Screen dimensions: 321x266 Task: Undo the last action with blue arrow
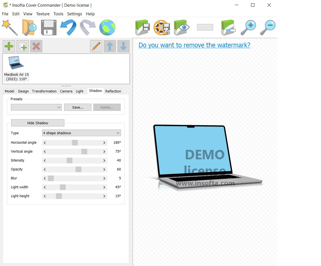coord(68,27)
